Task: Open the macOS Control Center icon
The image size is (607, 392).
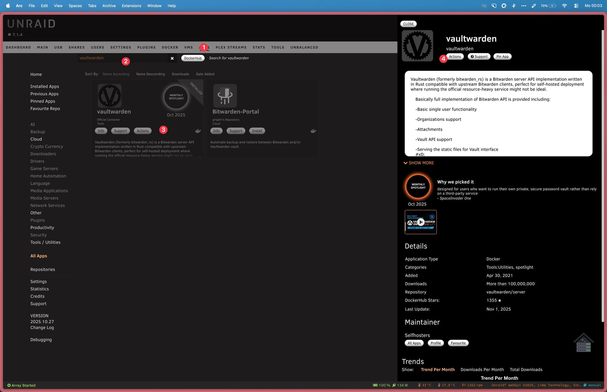Action: click(x=576, y=6)
